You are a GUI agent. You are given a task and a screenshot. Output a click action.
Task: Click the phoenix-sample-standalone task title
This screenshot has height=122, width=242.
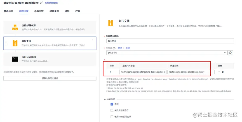point(21,3)
